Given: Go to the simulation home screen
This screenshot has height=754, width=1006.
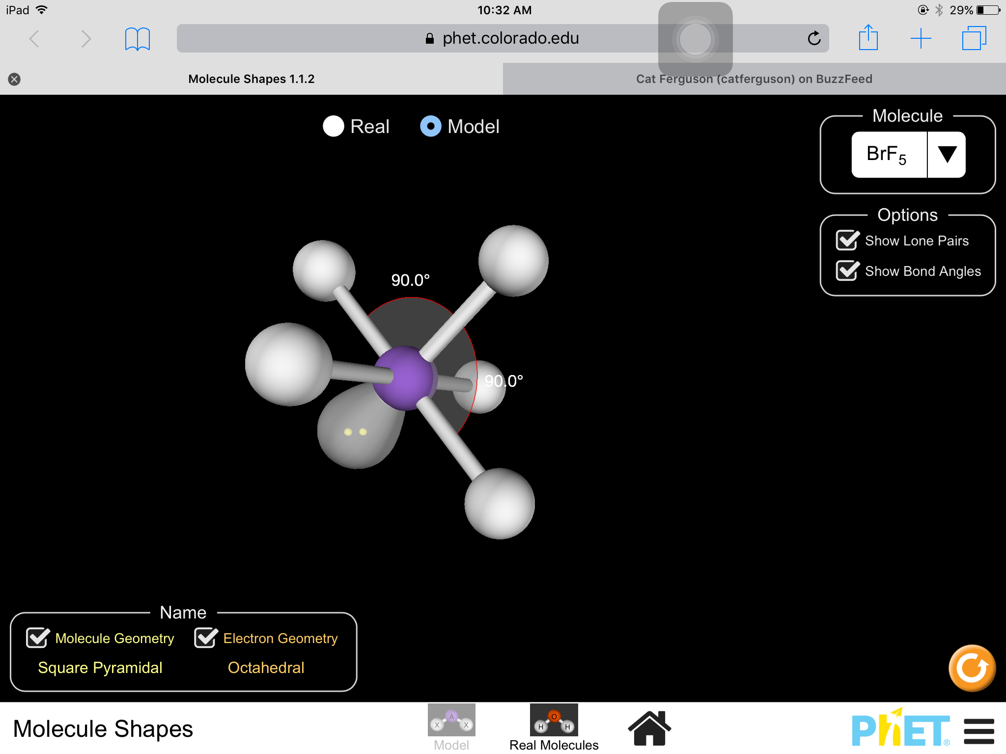Looking at the screenshot, I should tap(649, 728).
